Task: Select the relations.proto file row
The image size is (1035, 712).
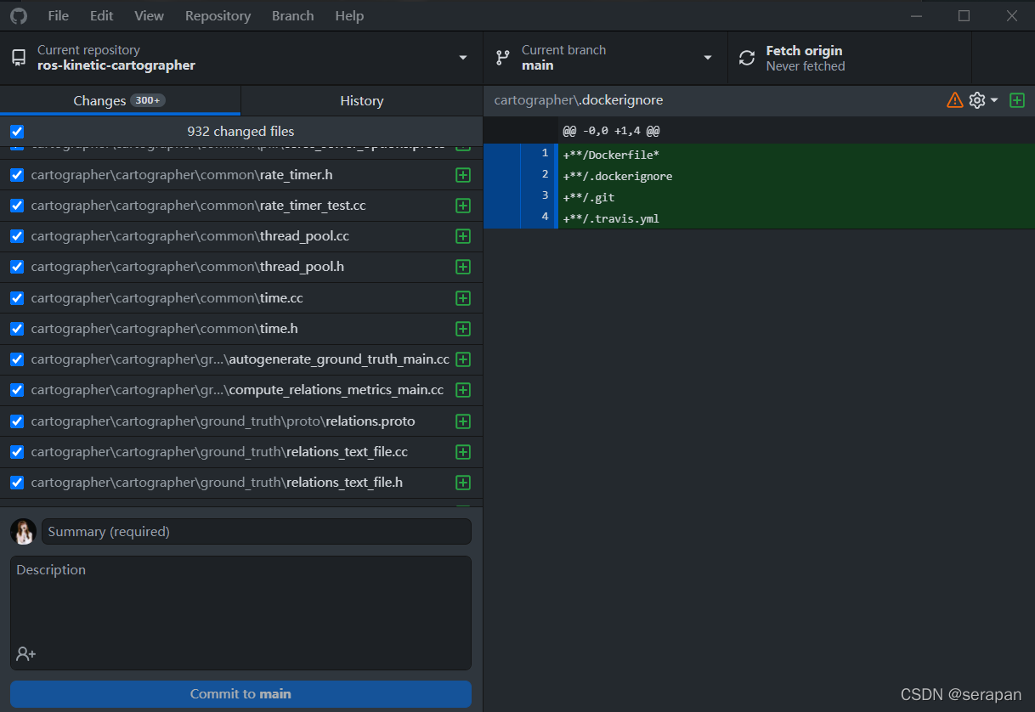Action: pyautogui.click(x=241, y=421)
